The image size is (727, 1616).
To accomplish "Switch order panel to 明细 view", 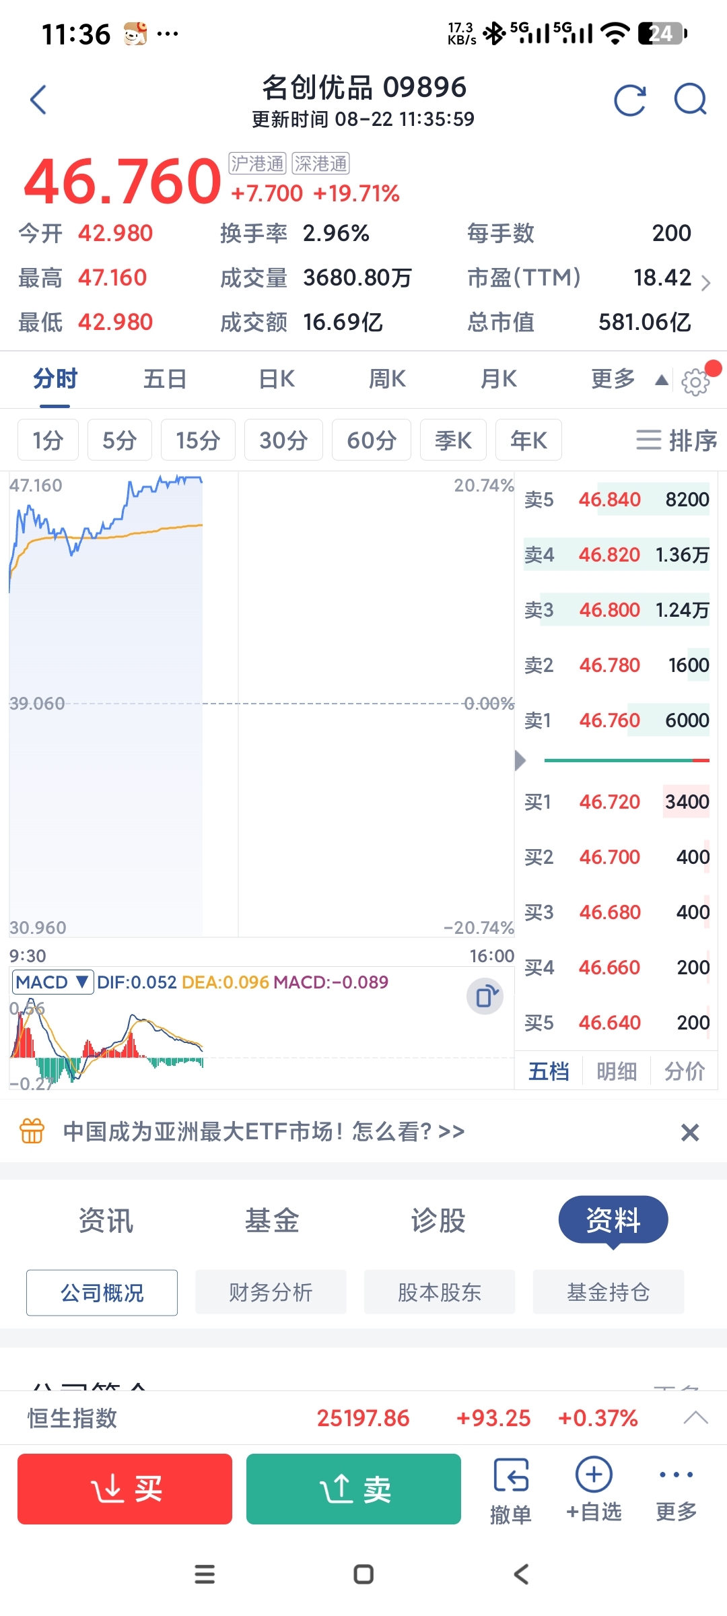I will [x=617, y=1071].
